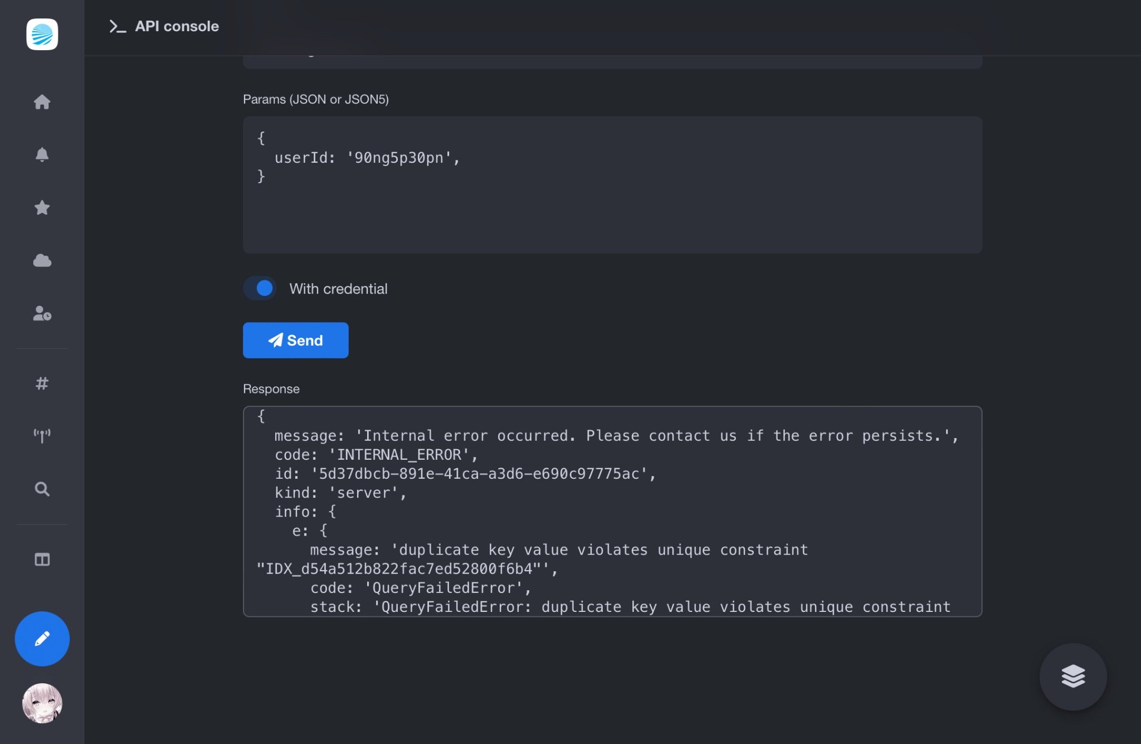Viewport: 1141px width, 744px height.
Task: Open Favorites star icon
Action: [x=42, y=207]
